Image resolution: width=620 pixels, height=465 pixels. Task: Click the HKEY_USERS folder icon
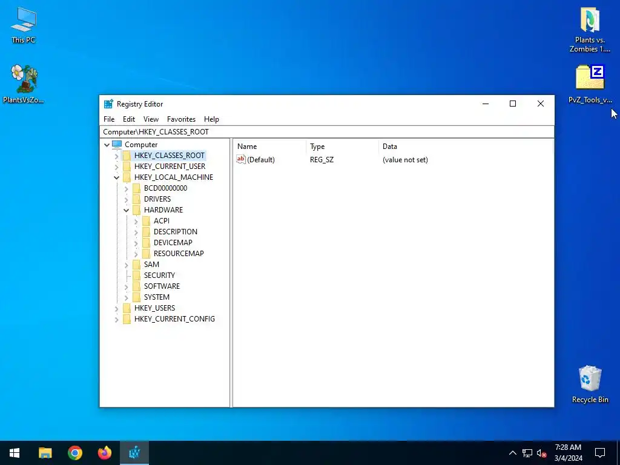[127, 308]
